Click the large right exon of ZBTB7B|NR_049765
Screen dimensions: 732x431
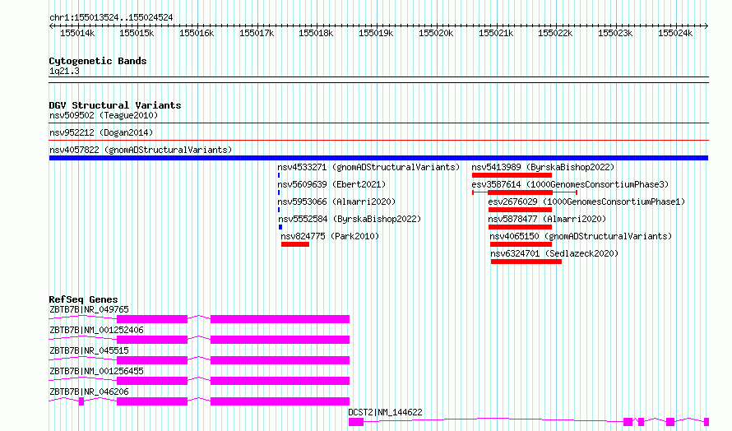(280, 319)
